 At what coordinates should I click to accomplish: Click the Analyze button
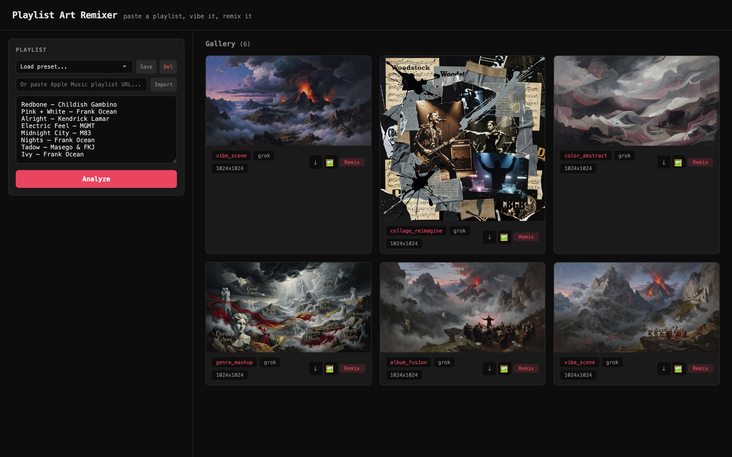point(96,179)
